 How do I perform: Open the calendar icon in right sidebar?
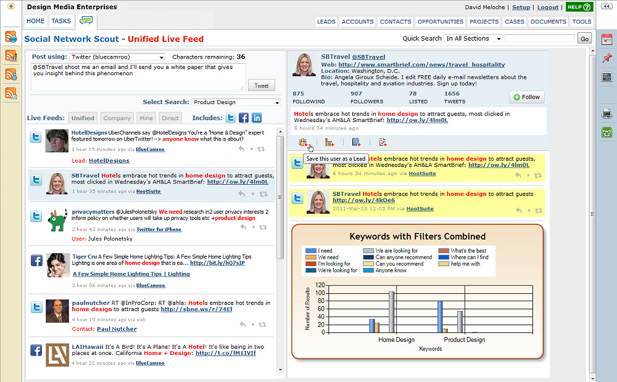[x=607, y=39]
